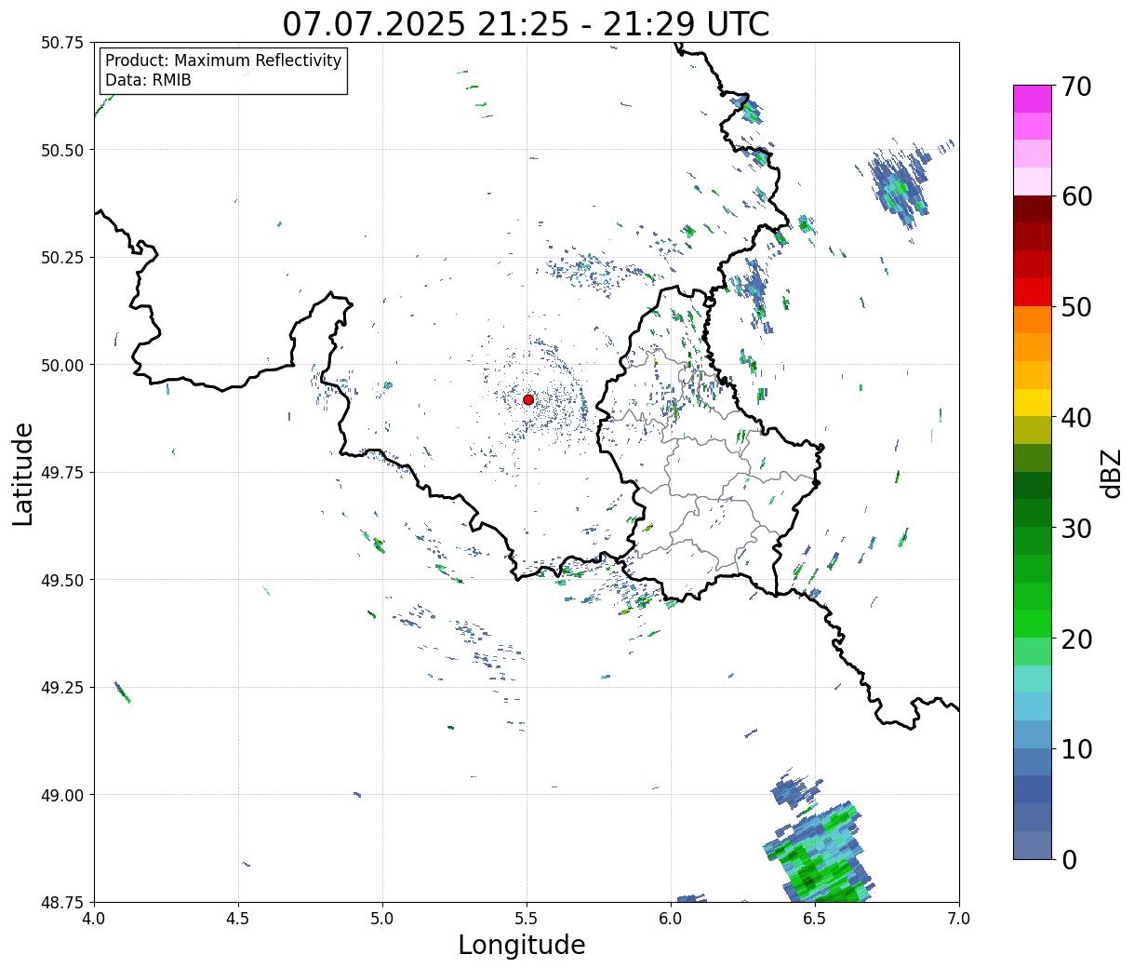Click the olive colorbar band below 40

point(1032,430)
